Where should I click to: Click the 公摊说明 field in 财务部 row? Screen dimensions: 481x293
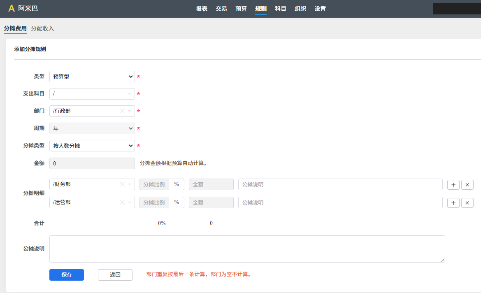coord(340,184)
